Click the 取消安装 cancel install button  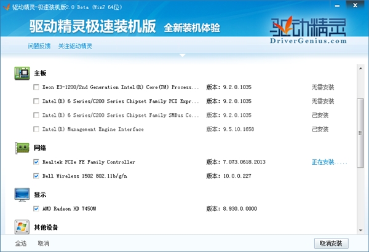point(331,243)
